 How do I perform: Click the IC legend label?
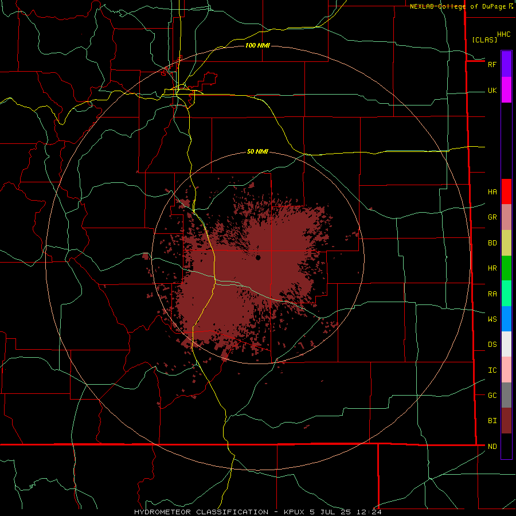pyautogui.click(x=492, y=370)
